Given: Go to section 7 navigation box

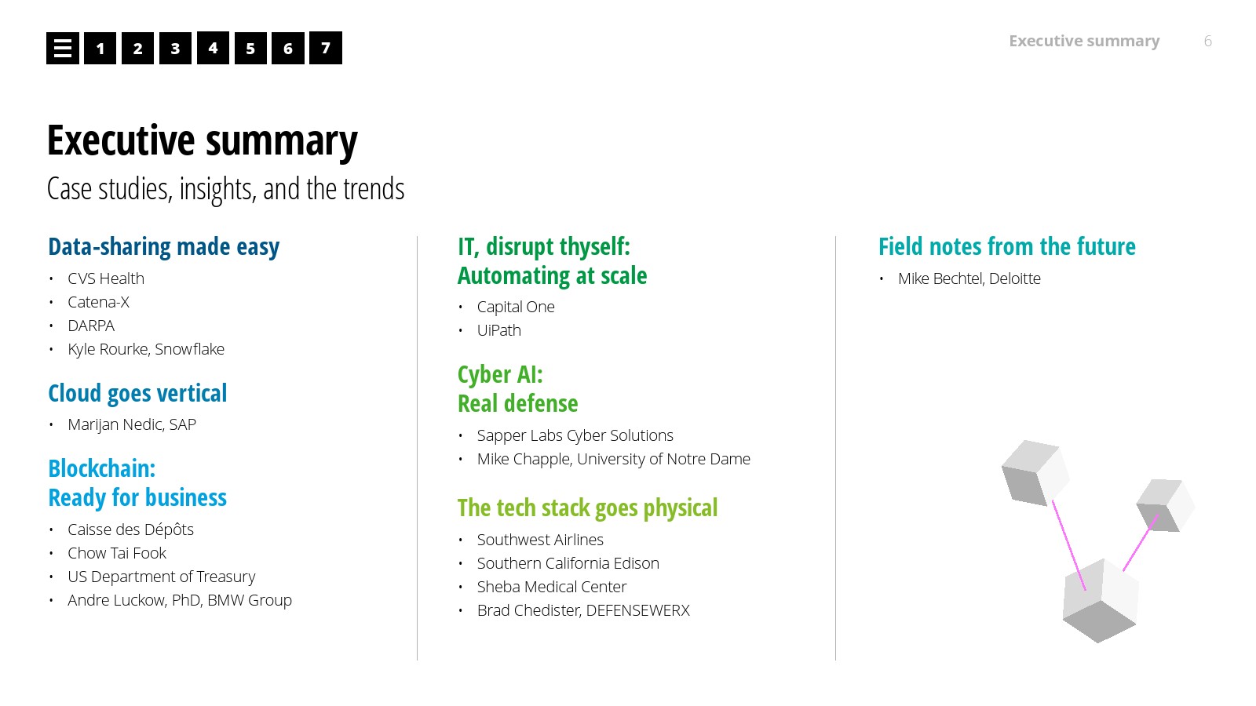Looking at the screenshot, I should [x=326, y=48].
